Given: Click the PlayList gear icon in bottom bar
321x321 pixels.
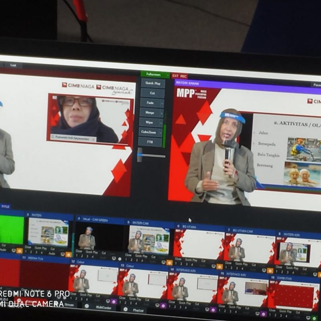Looking at the screenshot, I should tap(126, 309).
